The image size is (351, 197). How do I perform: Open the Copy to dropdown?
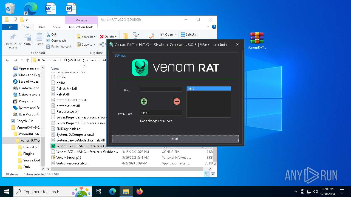86,45
